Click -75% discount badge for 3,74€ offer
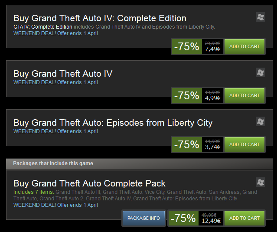Screen dimensions: 277x232 [x=187, y=144]
